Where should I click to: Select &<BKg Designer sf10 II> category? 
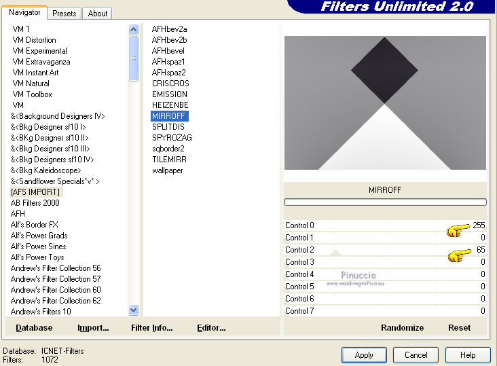tap(50, 138)
